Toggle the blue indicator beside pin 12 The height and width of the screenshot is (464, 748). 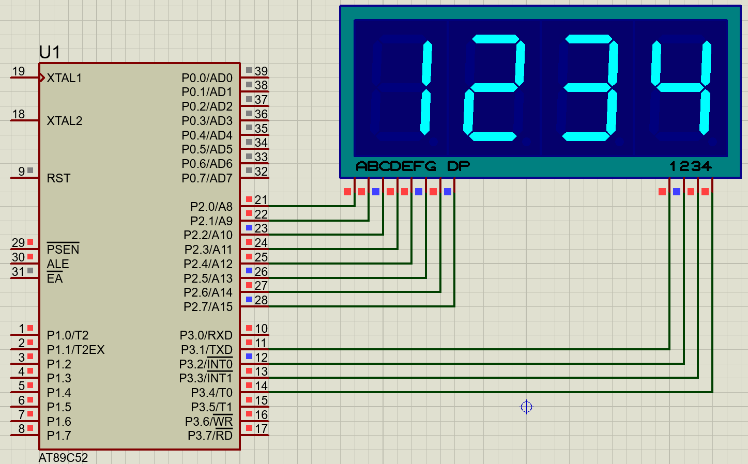click(x=250, y=357)
